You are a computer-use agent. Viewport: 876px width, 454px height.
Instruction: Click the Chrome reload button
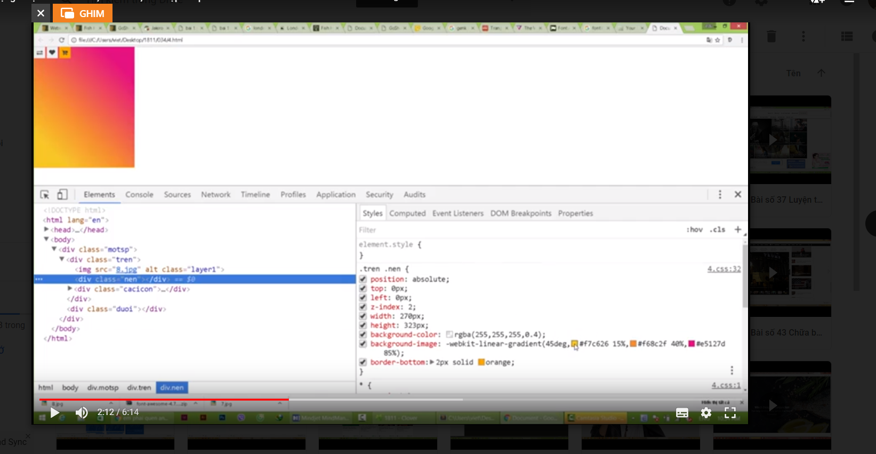click(62, 40)
